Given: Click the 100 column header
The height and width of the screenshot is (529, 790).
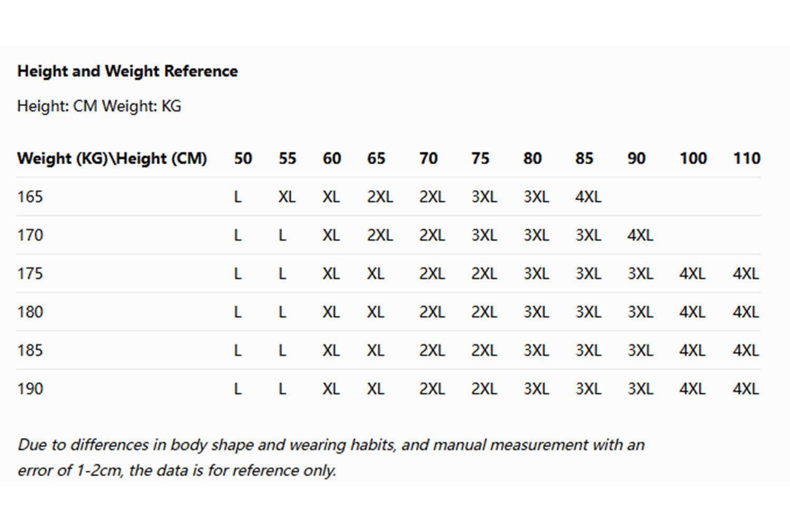Looking at the screenshot, I should (x=693, y=158).
